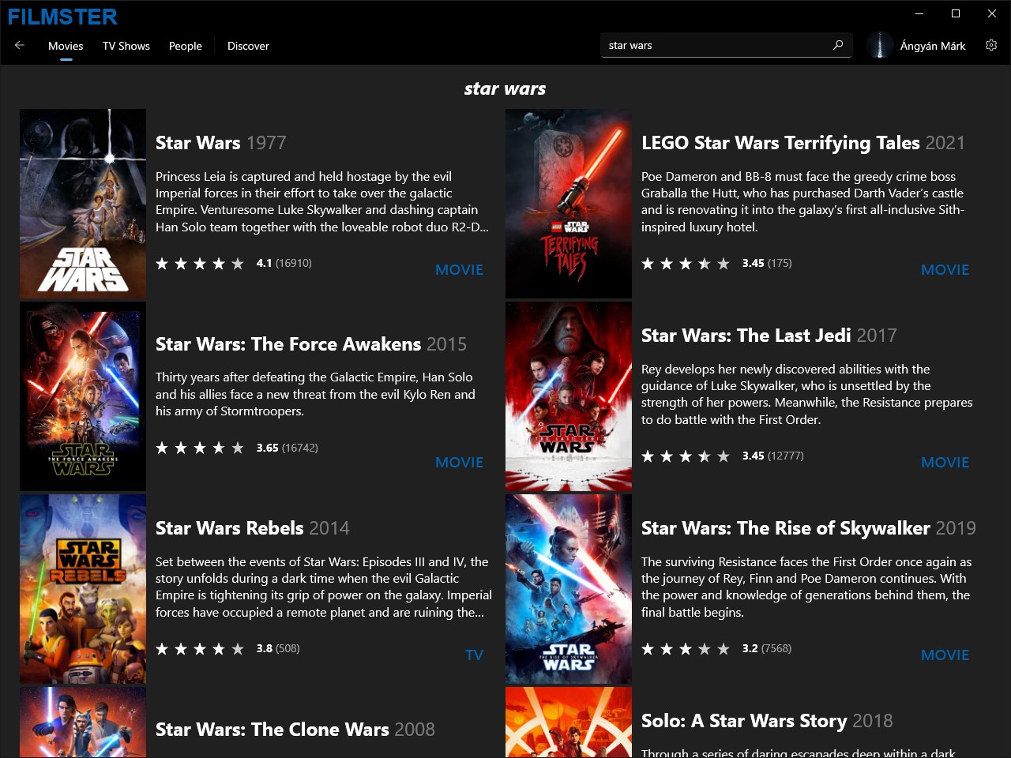This screenshot has height=758, width=1011.
Task: Open the TV Shows tab
Action: pyautogui.click(x=126, y=46)
